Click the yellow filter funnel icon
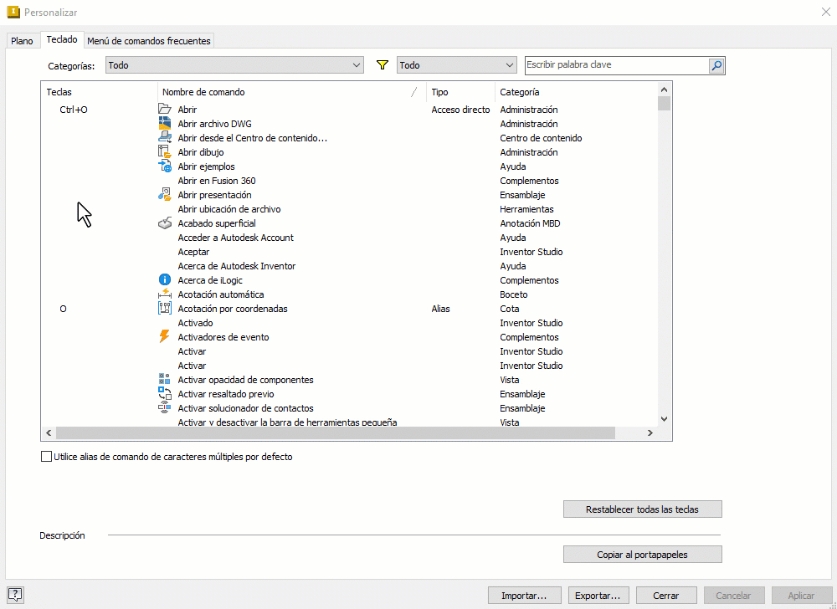This screenshot has height=609, width=837. [x=383, y=65]
